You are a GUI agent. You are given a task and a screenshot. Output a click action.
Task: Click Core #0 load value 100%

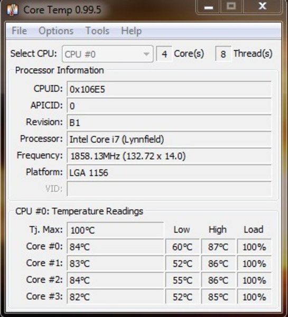pos(254,246)
